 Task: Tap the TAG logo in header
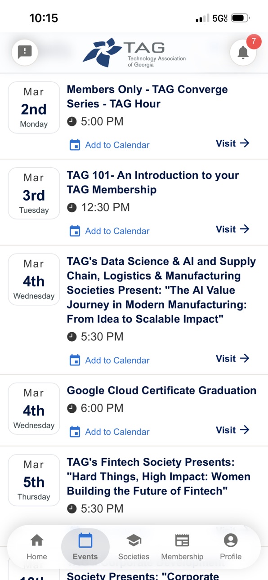coord(134,53)
